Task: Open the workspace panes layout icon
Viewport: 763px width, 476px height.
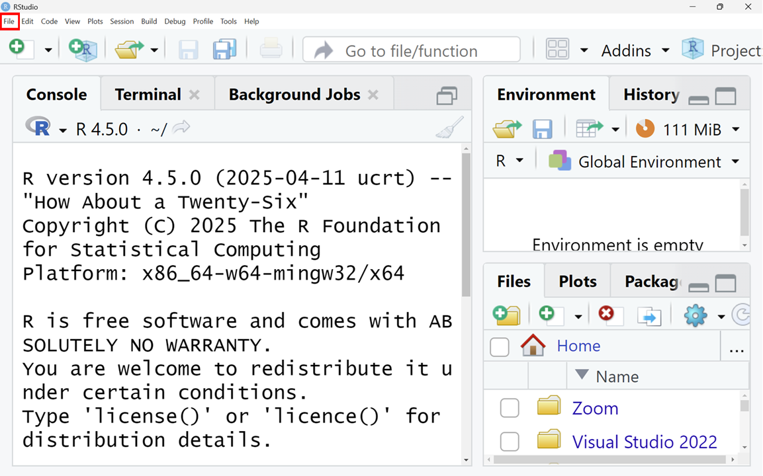Action: [x=558, y=50]
